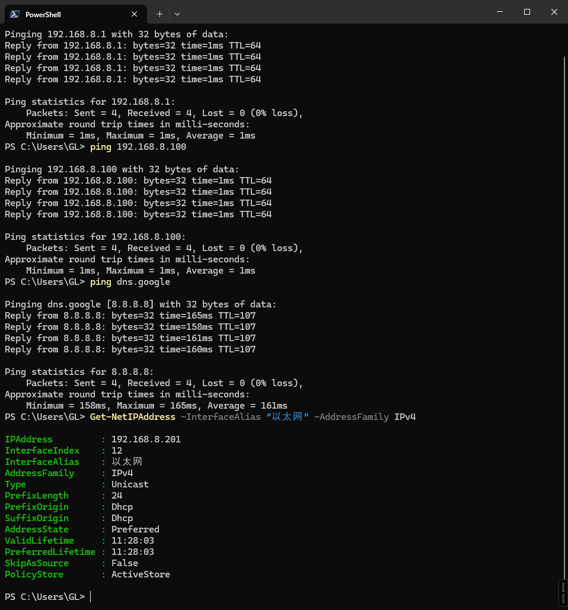Expand the new tab profile dropdown
Image resolution: width=568 pixels, height=610 pixels.
[177, 14]
